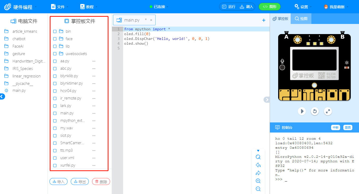Open more options for lark.py

point(94,106)
